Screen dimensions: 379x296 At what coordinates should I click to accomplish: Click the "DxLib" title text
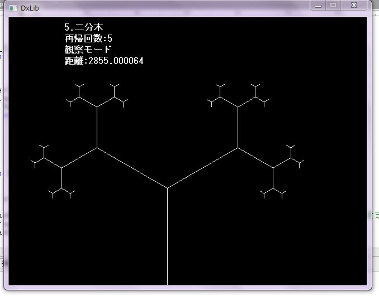[x=30, y=8]
